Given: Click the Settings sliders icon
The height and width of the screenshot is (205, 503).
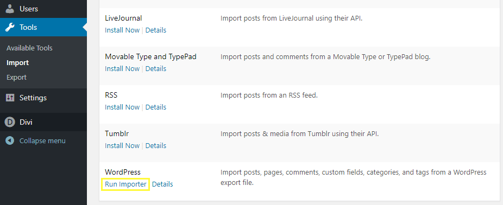Looking at the screenshot, I should point(10,98).
